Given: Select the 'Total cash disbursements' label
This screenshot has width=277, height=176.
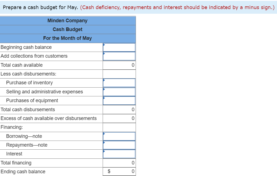Looking at the screenshot, I should tap(28, 110).
